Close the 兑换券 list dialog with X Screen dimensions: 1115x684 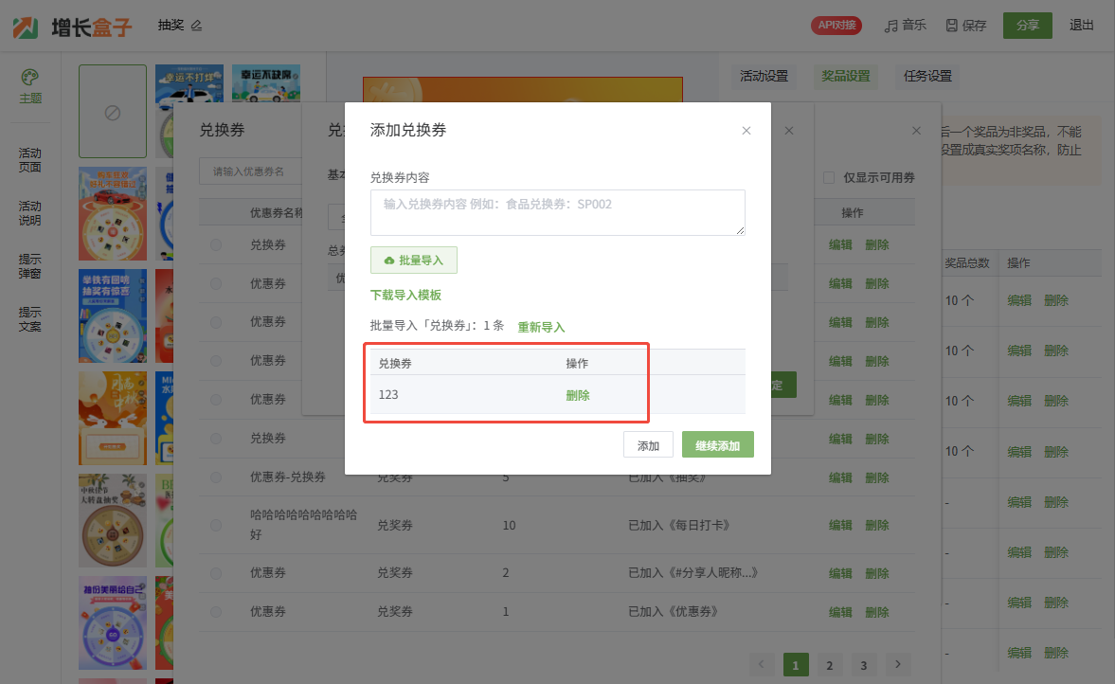click(x=916, y=131)
